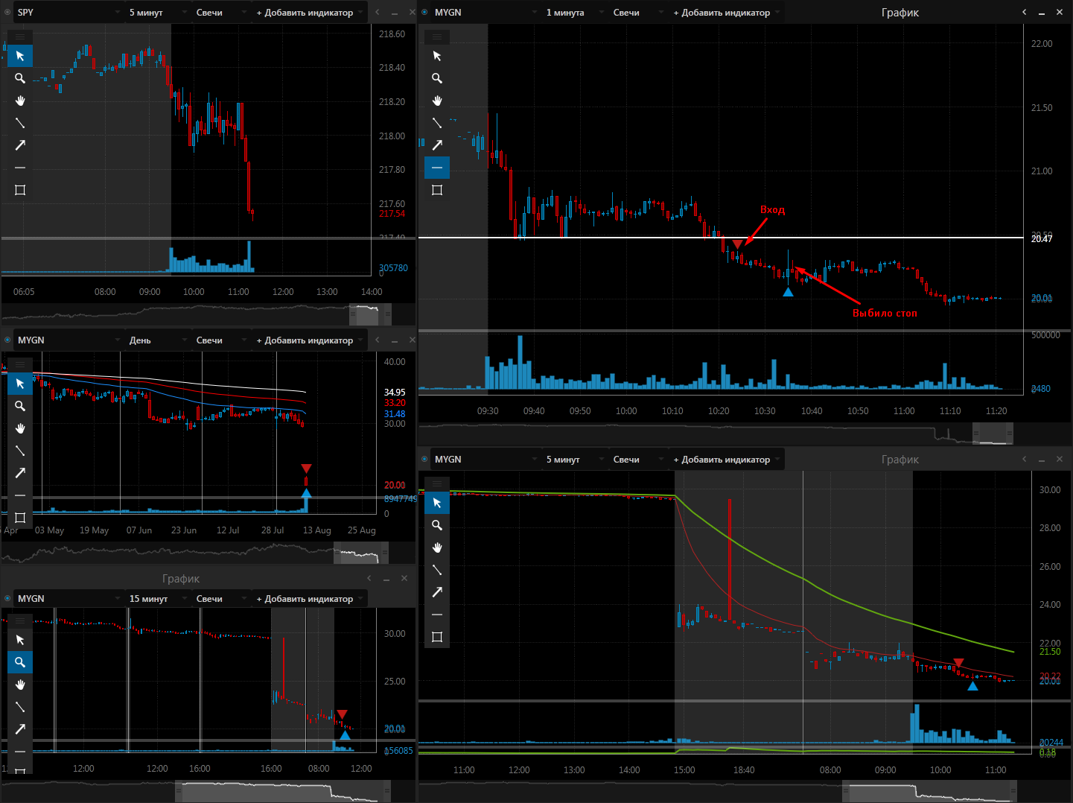Image resolution: width=1073 pixels, height=803 pixels.
Task: Click toolbar grip handle in SPY chart
Action: point(20,36)
